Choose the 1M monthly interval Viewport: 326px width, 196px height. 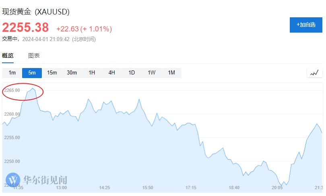coord(171,73)
